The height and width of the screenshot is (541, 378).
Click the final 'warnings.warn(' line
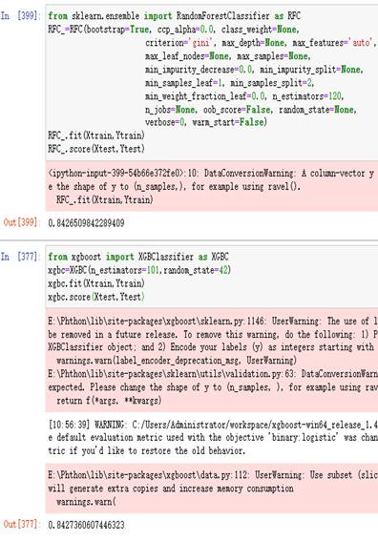(86, 501)
